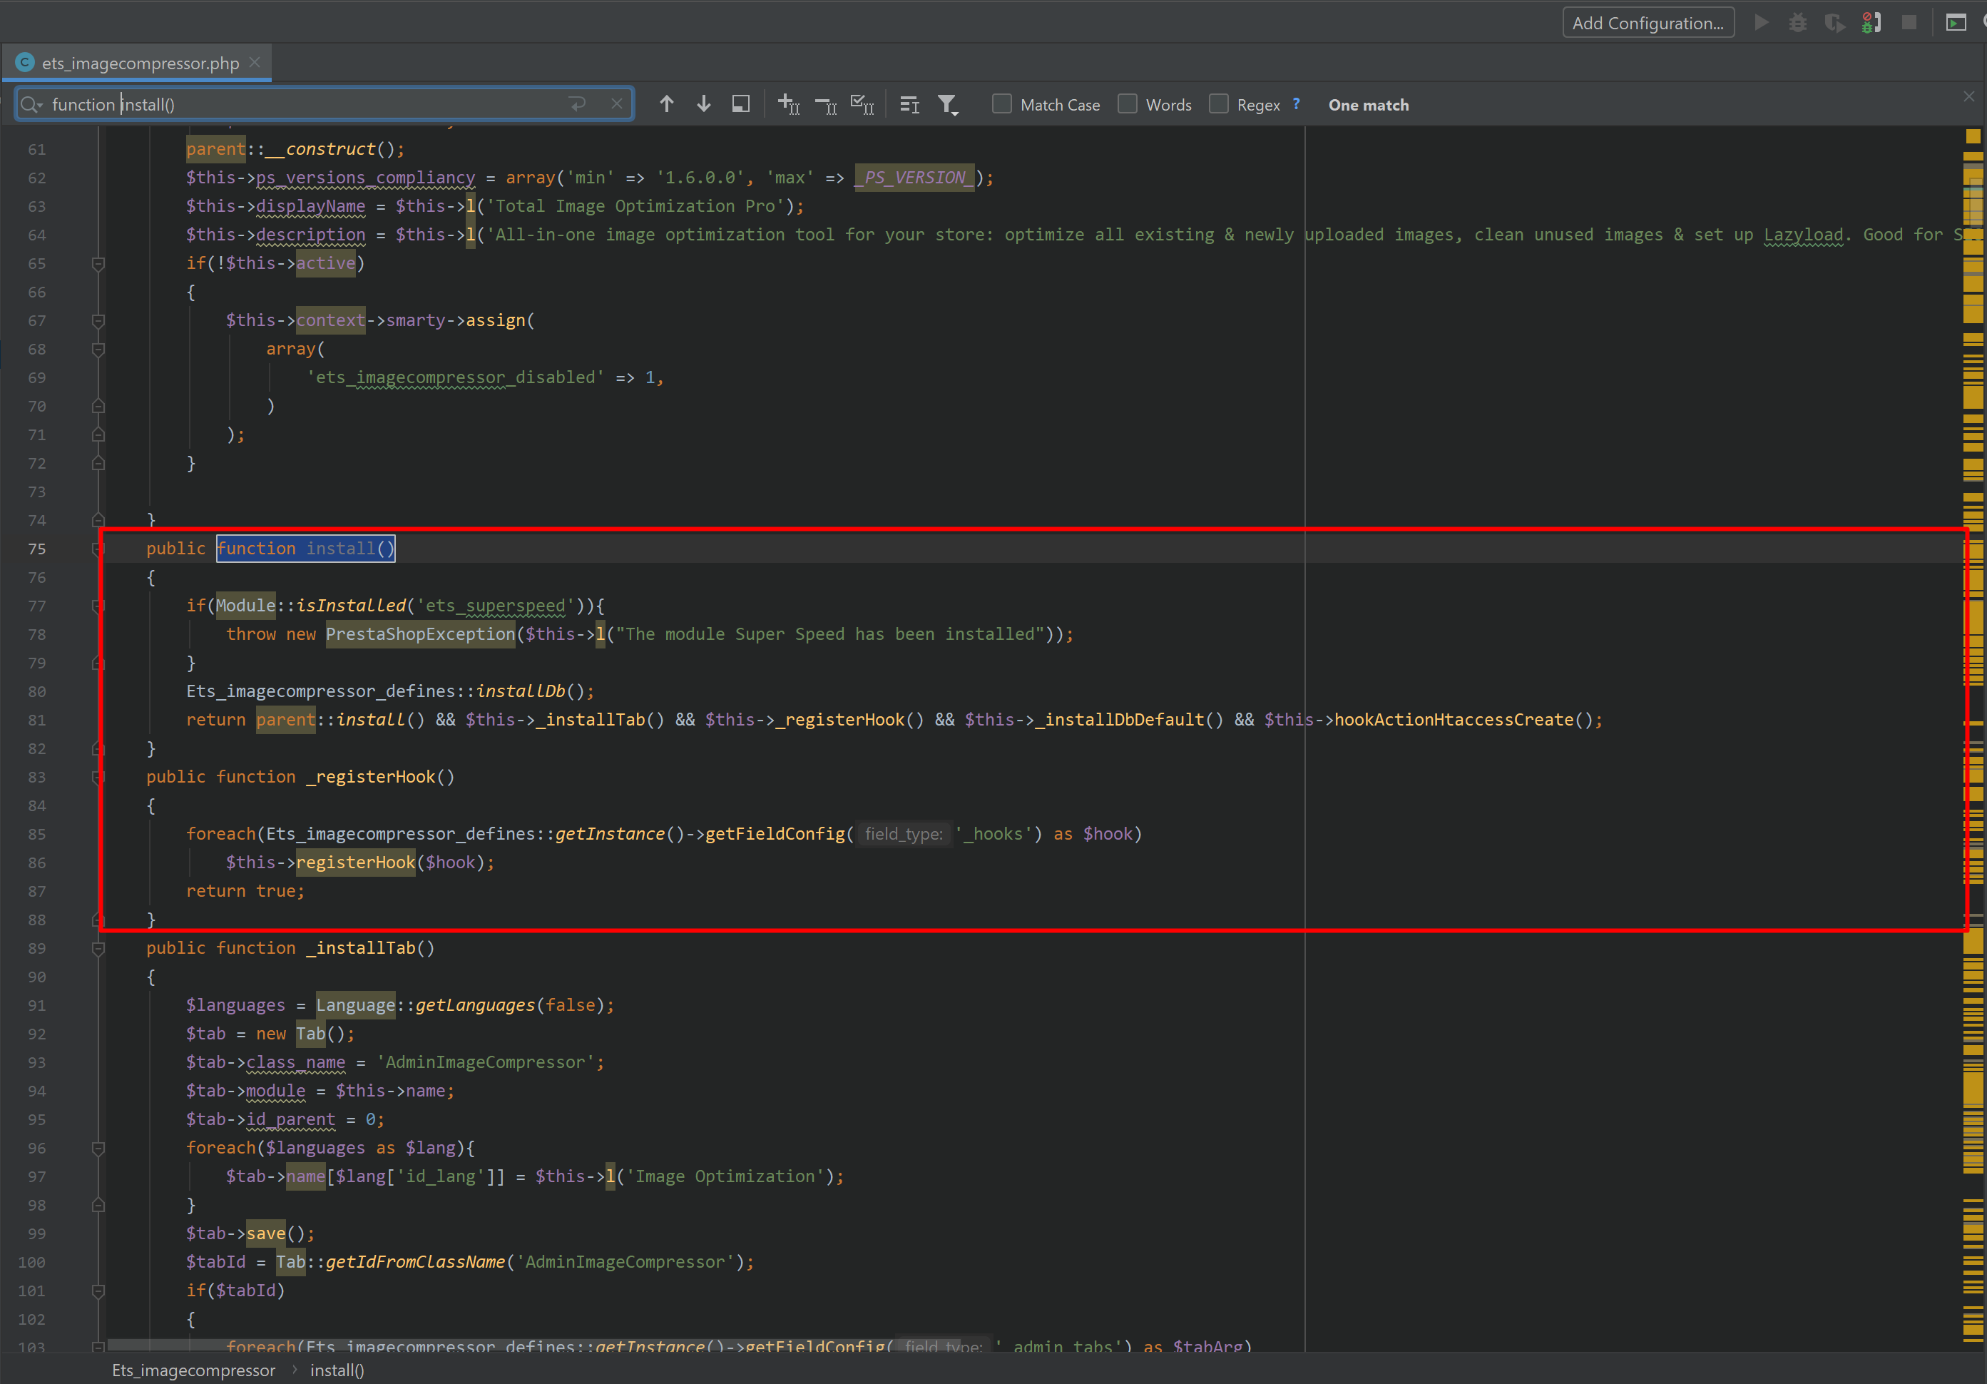Select all occurrences icon
This screenshot has width=1987, height=1384.
tap(863, 104)
